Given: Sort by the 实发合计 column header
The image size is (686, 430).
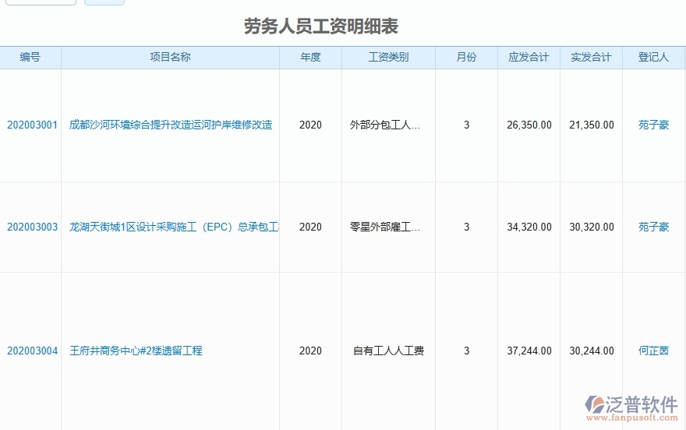Looking at the screenshot, I should pos(591,57).
